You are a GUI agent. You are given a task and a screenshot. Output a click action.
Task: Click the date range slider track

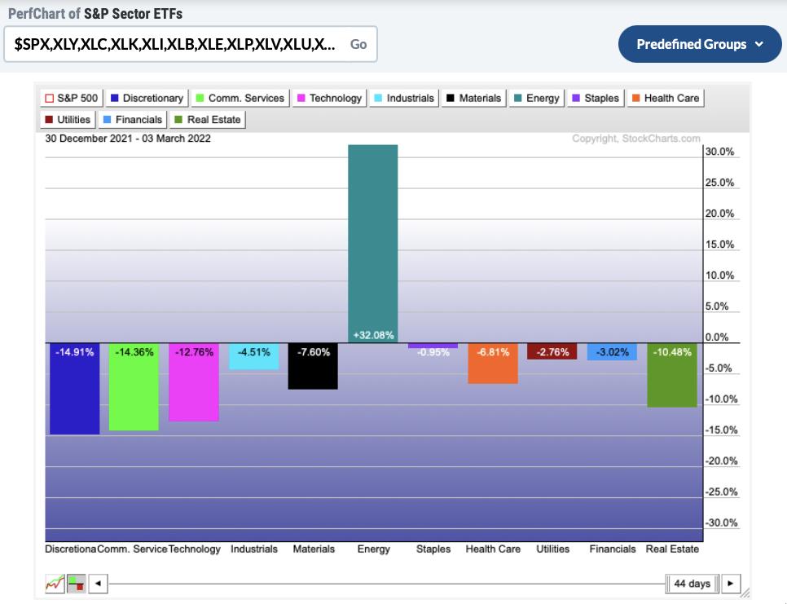[383, 584]
